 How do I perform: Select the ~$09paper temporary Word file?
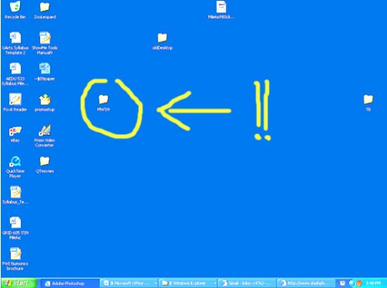(45, 69)
